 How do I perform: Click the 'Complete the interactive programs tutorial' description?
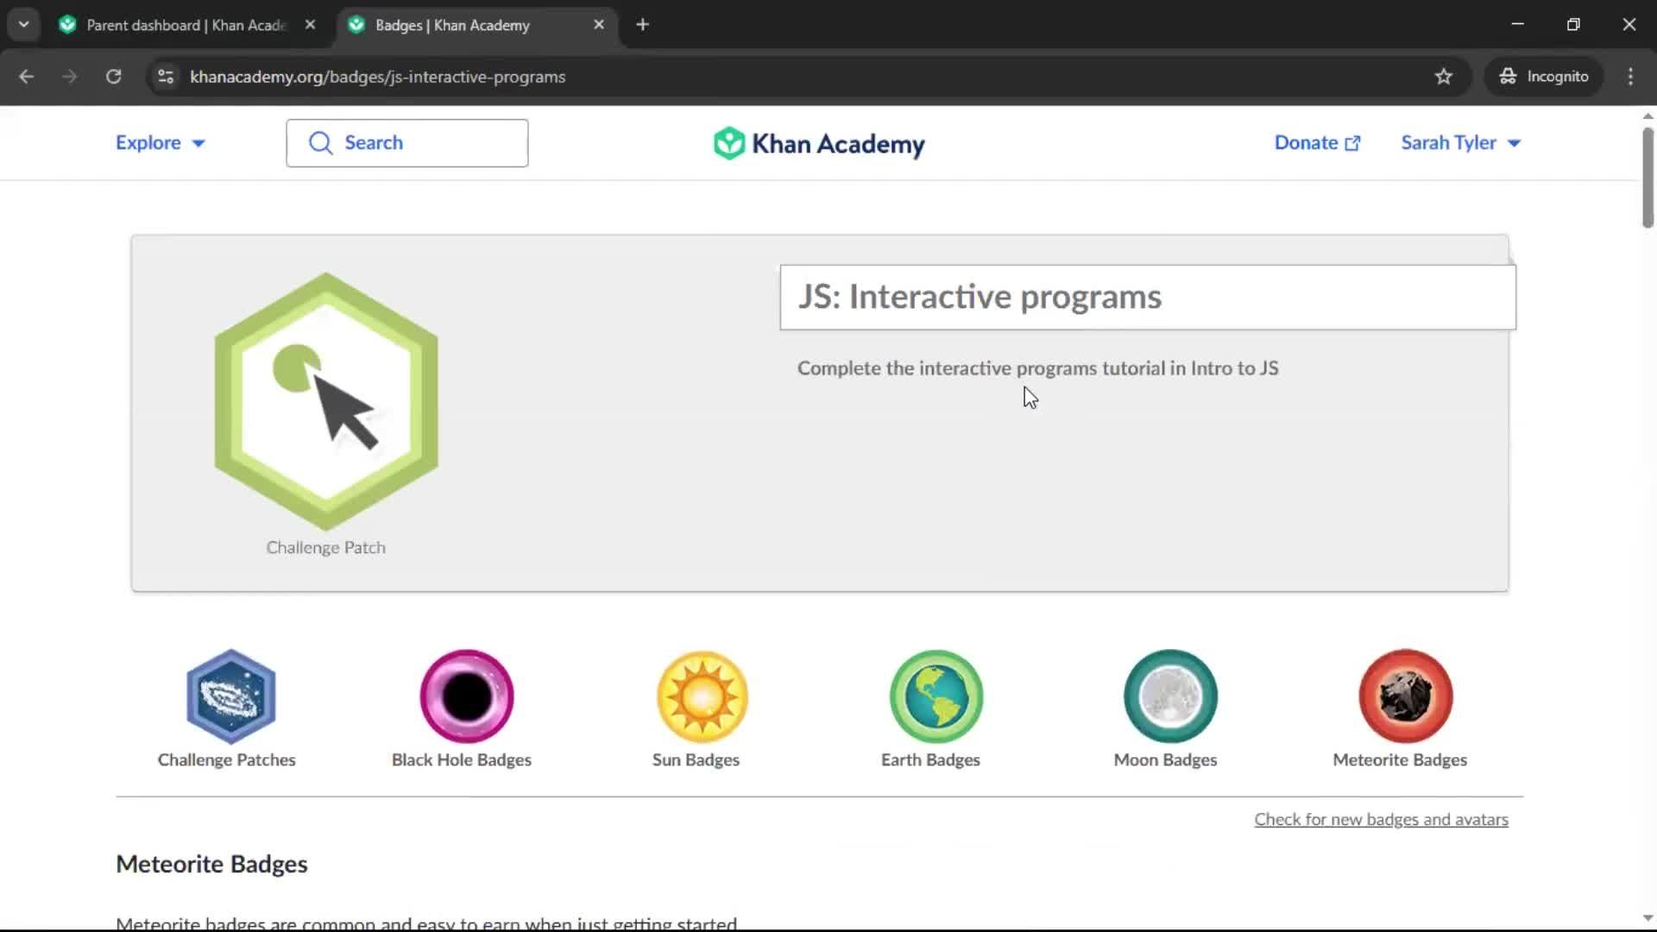pos(1037,368)
